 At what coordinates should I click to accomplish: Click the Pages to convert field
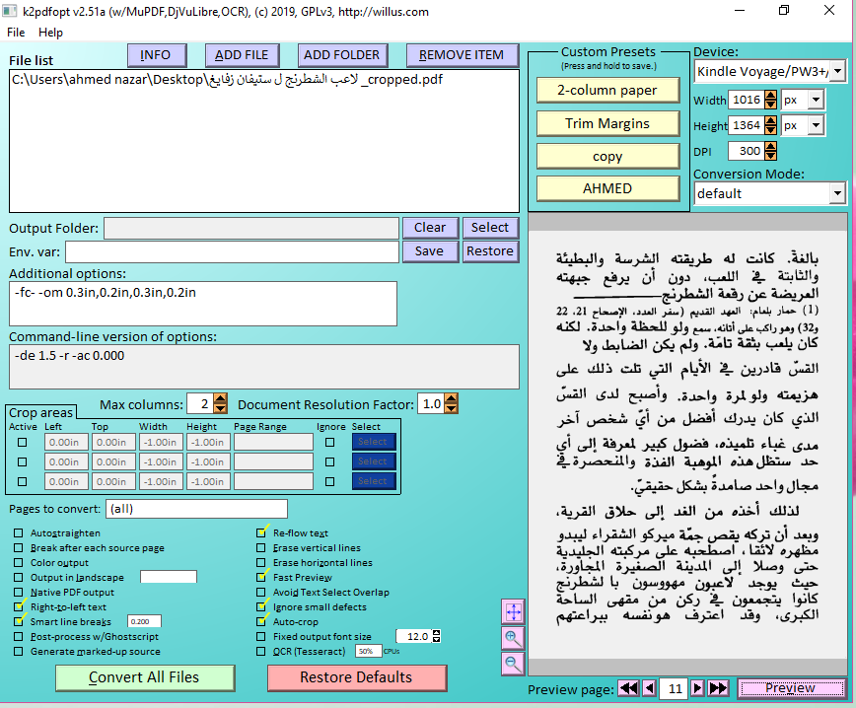click(196, 509)
